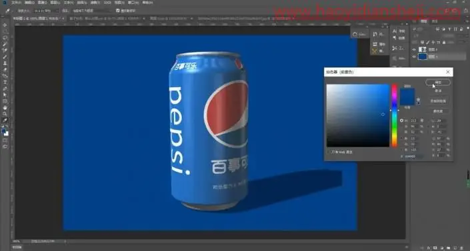The height and width of the screenshot is (251, 470).
Task: Open the Layer menu
Action: [55, 3]
